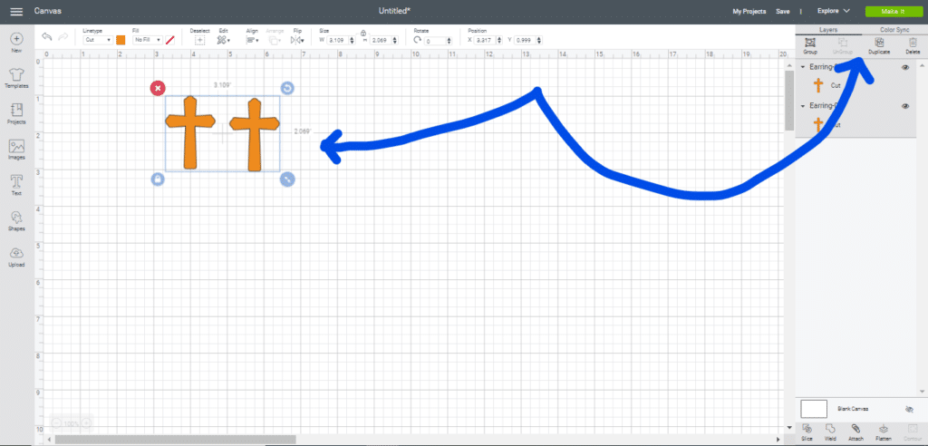Image resolution: width=928 pixels, height=446 pixels.
Task: Delete the selected cross with red X handle
Action: pyautogui.click(x=158, y=88)
